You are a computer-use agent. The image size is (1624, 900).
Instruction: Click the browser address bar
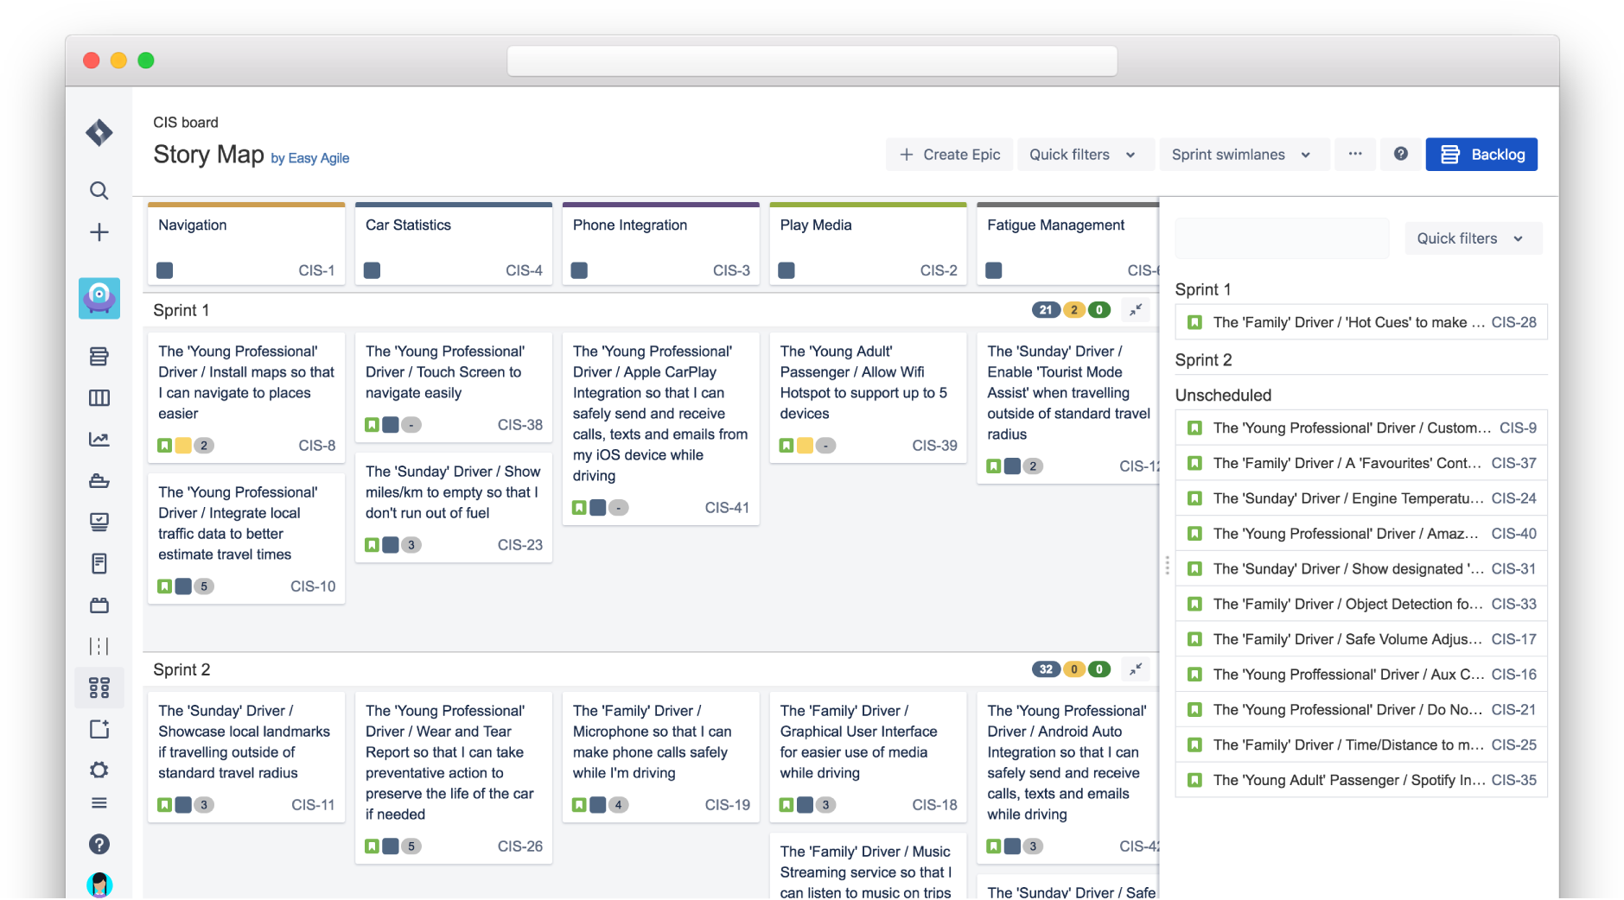812,60
